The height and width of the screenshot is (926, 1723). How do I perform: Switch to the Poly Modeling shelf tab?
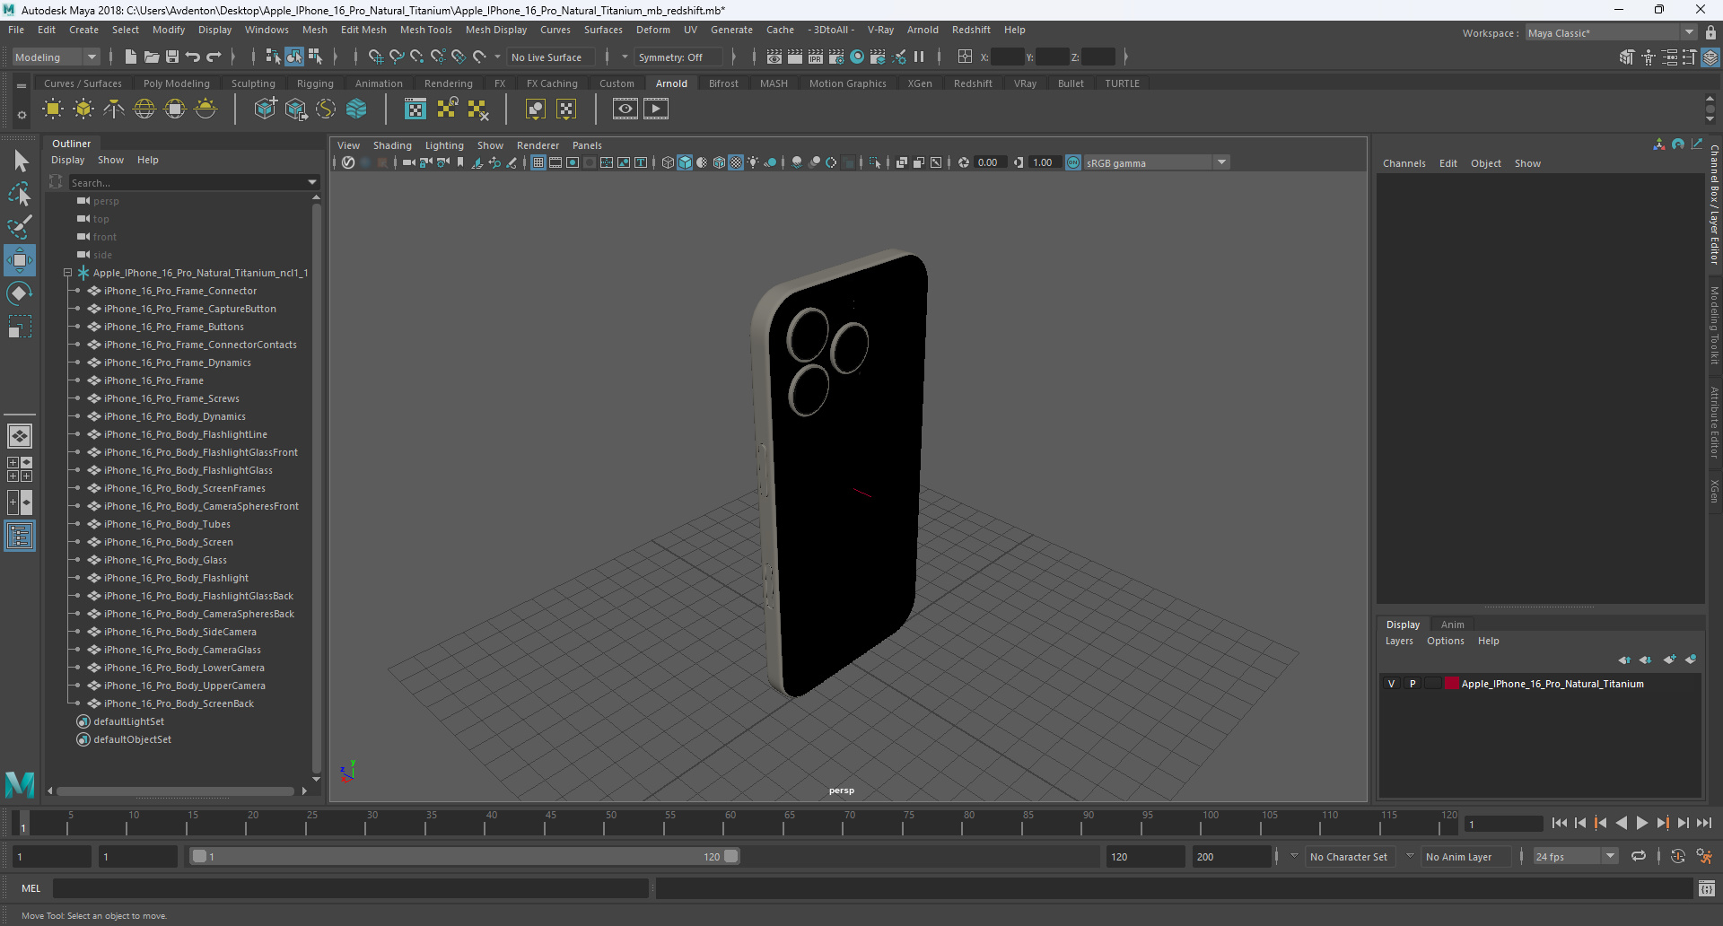[176, 83]
